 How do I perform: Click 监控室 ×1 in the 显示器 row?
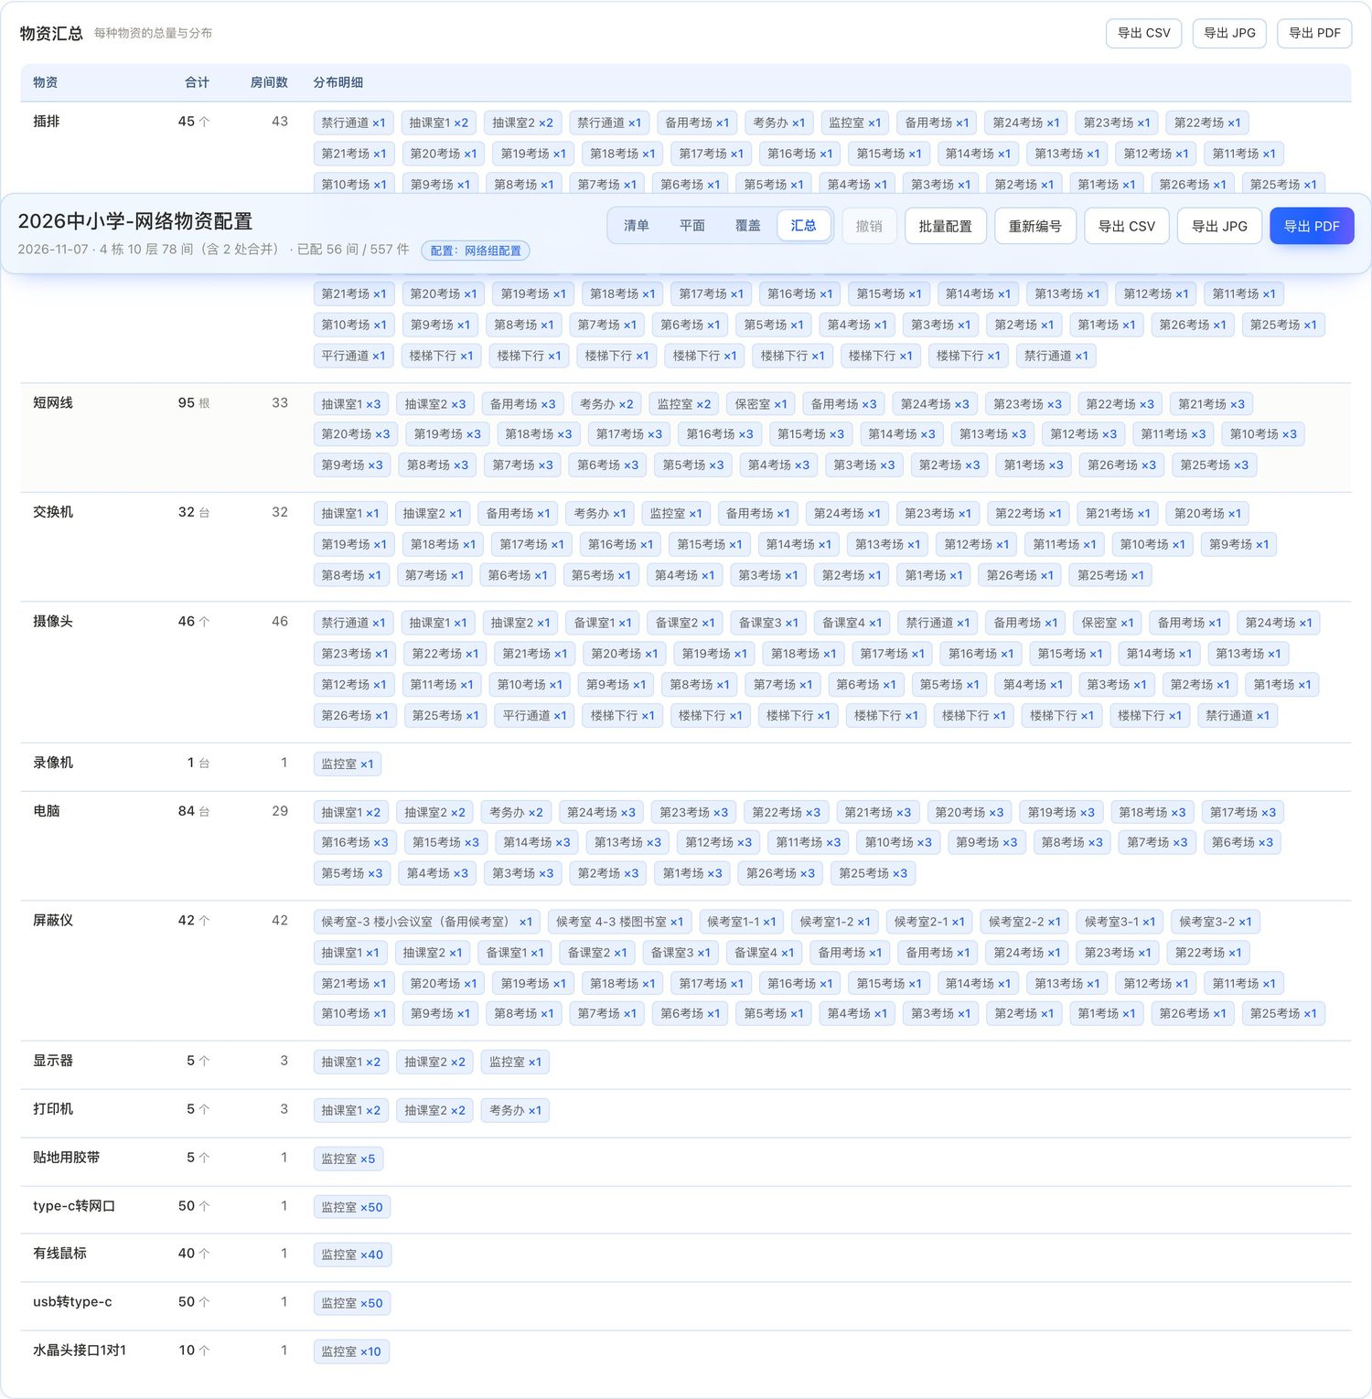(x=516, y=1062)
